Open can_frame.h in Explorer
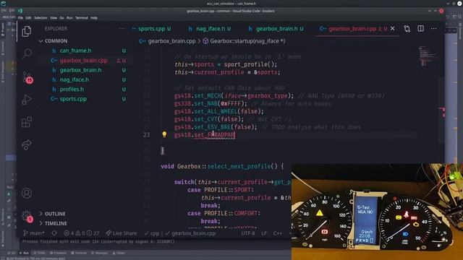The image size is (463, 260). [75, 51]
